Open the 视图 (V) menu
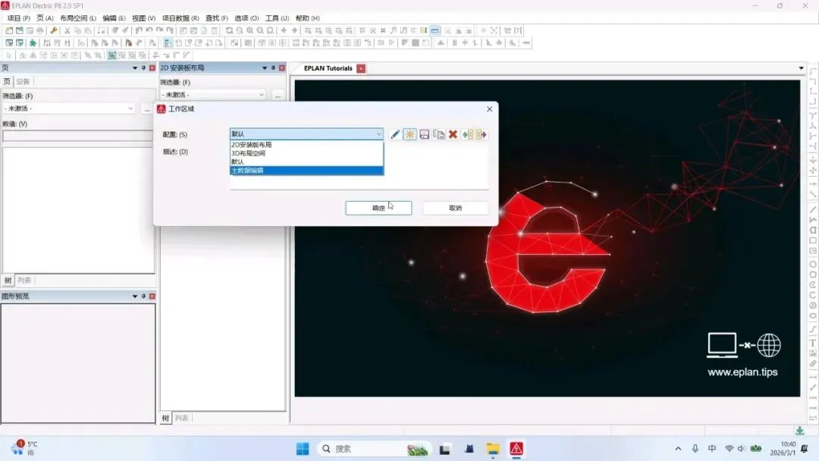The height and width of the screenshot is (461, 819). (x=143, y=18)
